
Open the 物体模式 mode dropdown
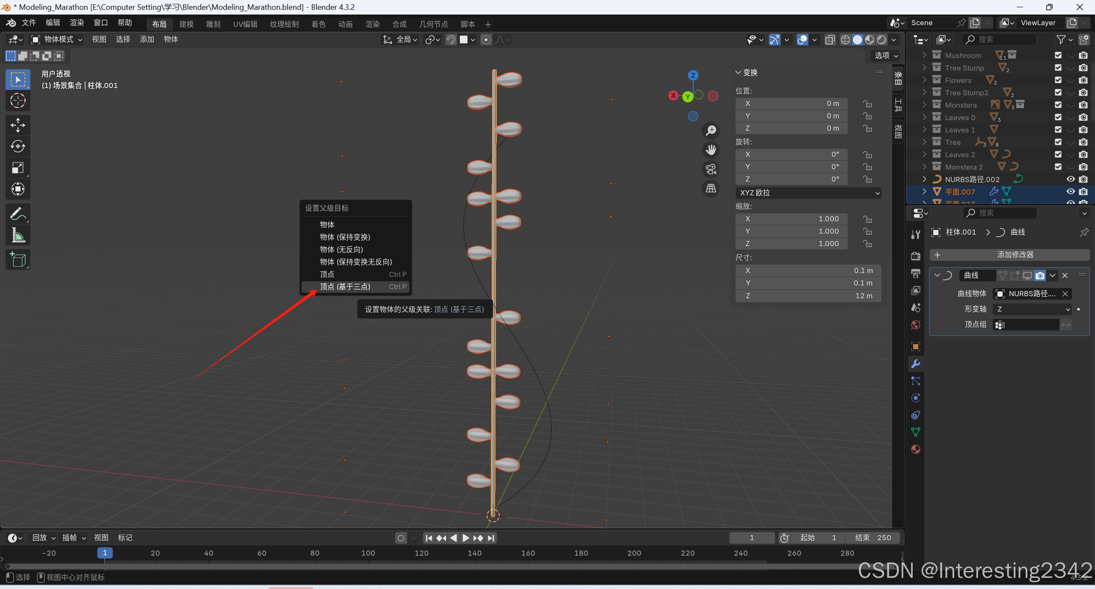(x=56, y=40)
